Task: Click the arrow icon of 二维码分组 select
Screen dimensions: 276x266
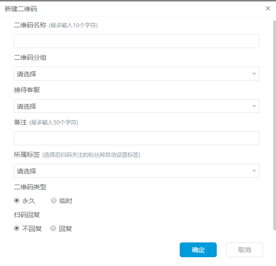Action: click(254, 74)
